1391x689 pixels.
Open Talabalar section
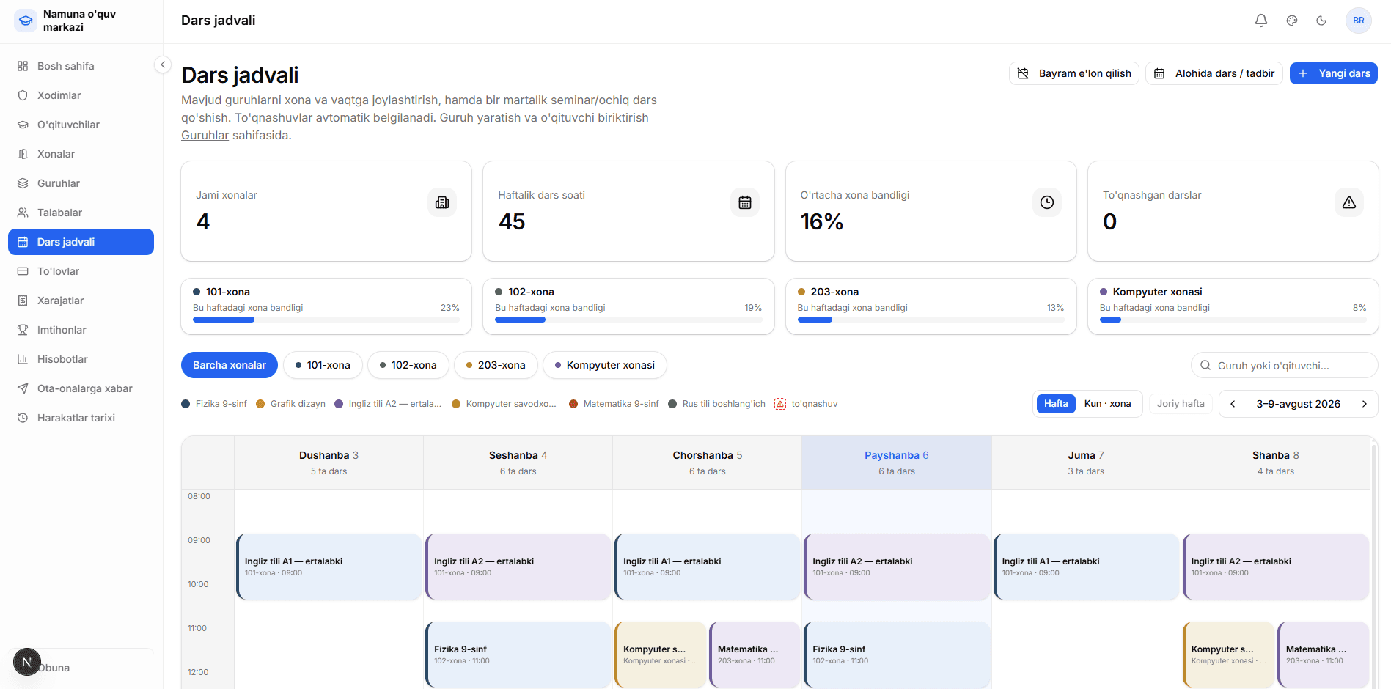[x=81, y=213]
